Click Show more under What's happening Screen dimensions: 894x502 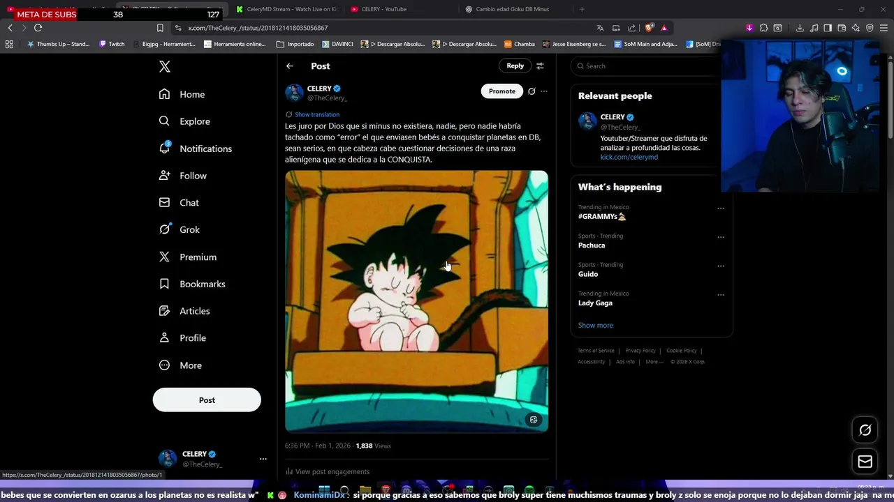tap(595, 326)
